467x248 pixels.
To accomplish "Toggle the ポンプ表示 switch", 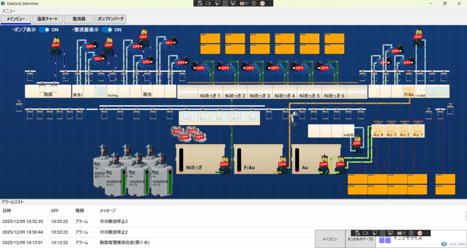I will (x=44, y=30).
